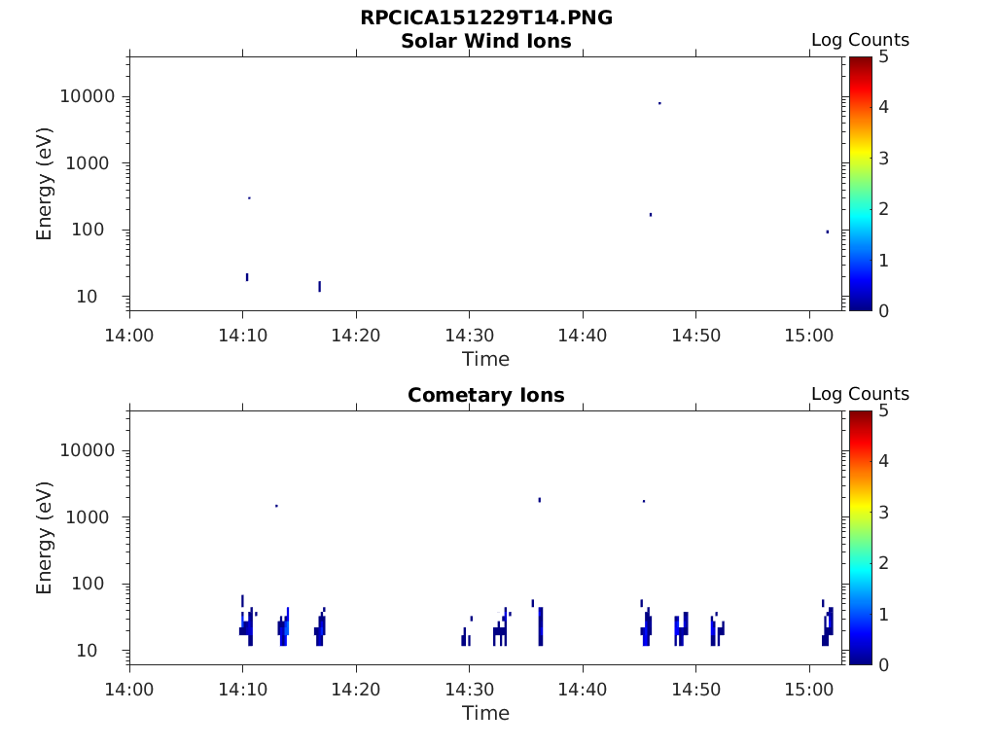The height and width of the screenshot is (747, 996).
Task: Click Log Counts label above Solar Wind colorbar
Action: click(x=860, y=40)
